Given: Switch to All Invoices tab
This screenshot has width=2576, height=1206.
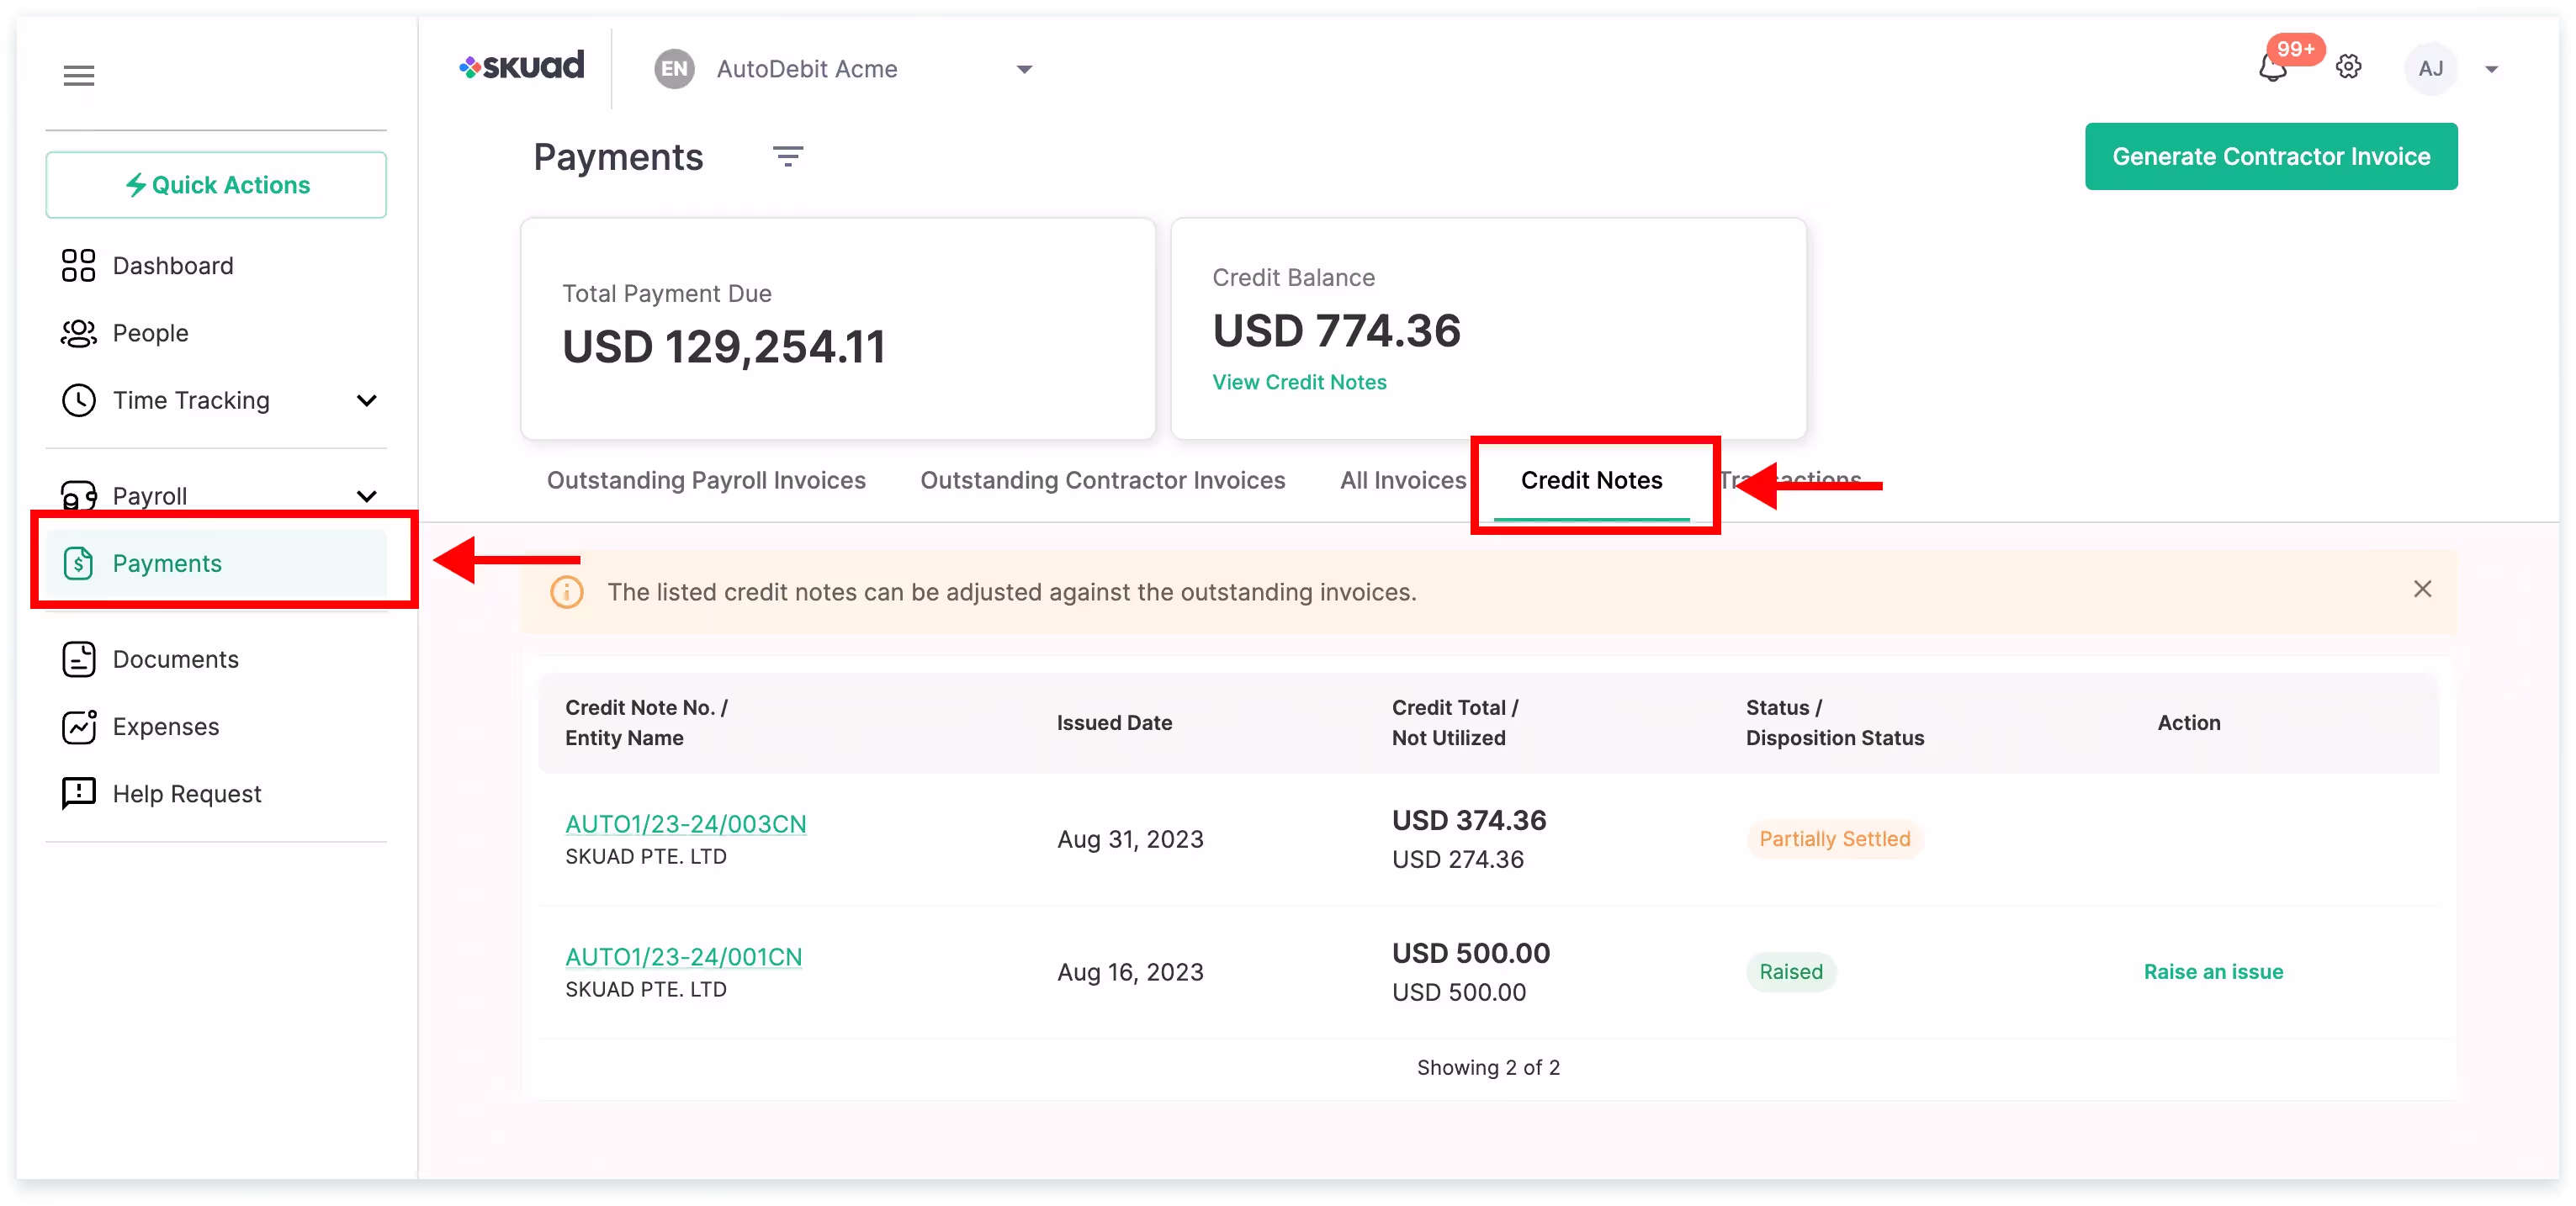Looking at the screenshot, I should (1402, 480).
